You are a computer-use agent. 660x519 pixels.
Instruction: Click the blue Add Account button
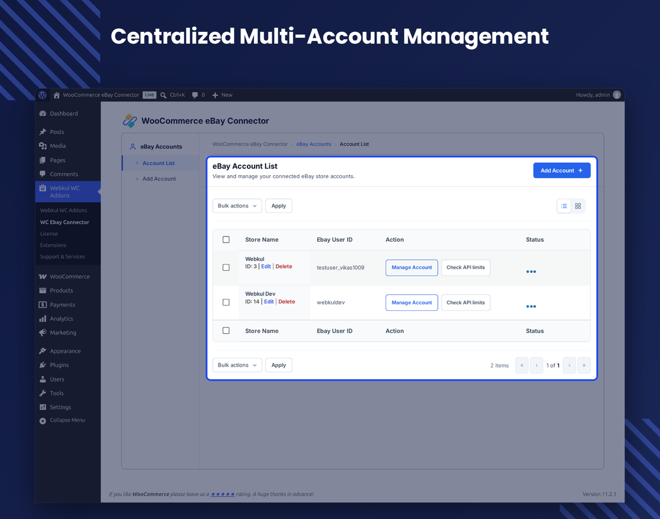(x=562, y=170)
